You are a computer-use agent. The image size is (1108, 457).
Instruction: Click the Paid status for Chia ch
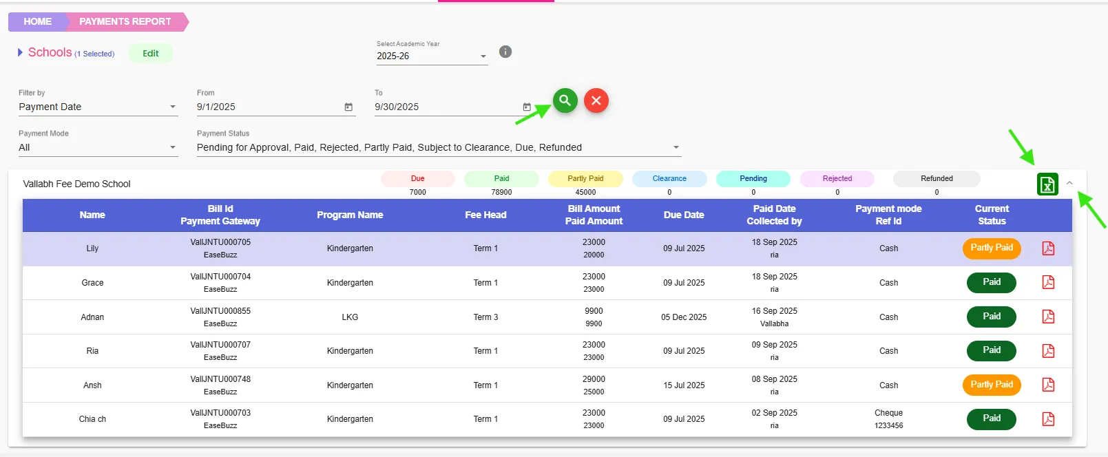tap(992, 418)
